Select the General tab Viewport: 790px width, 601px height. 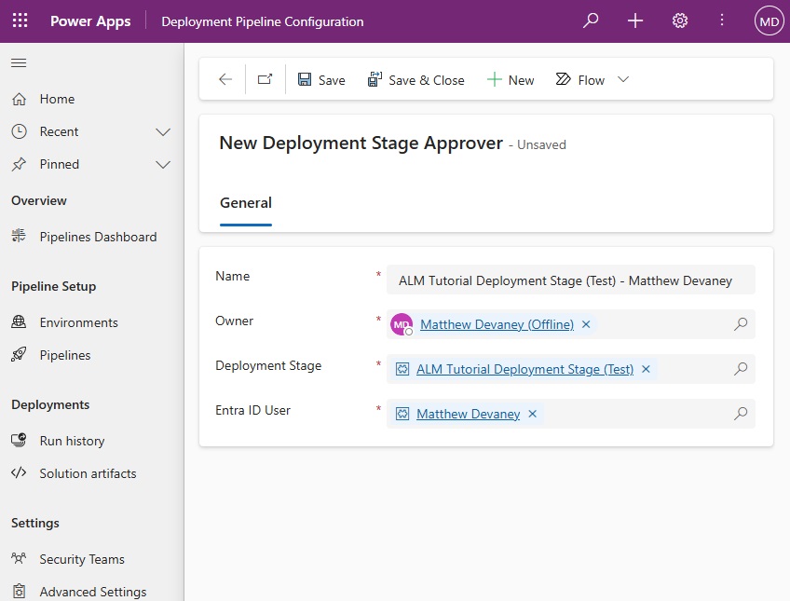pyautogui.click(x=246, y=202)
